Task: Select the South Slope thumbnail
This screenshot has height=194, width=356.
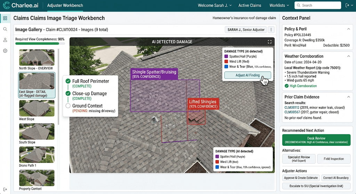Action: click(37, 132)
